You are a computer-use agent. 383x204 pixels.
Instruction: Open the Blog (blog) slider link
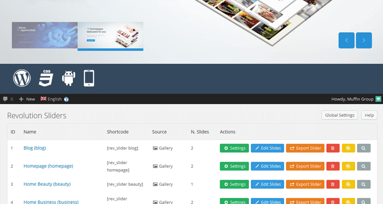(35, 148)
